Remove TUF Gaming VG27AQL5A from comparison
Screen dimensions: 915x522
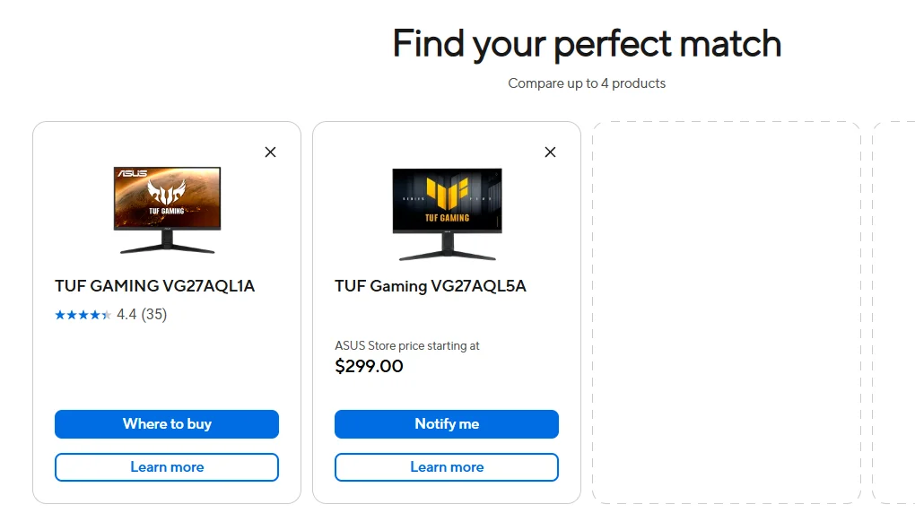(550, 152)
